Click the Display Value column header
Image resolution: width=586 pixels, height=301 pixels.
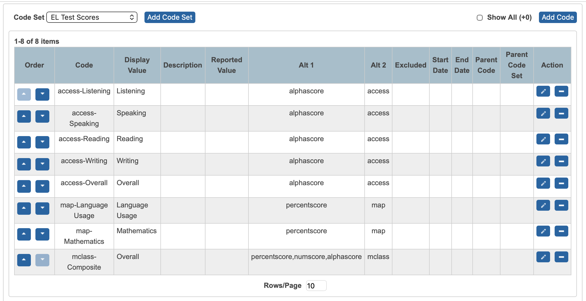pyautogui.click(x=137, y=65)
